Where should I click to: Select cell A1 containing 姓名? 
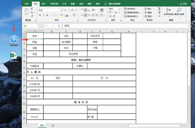[35, 36]
